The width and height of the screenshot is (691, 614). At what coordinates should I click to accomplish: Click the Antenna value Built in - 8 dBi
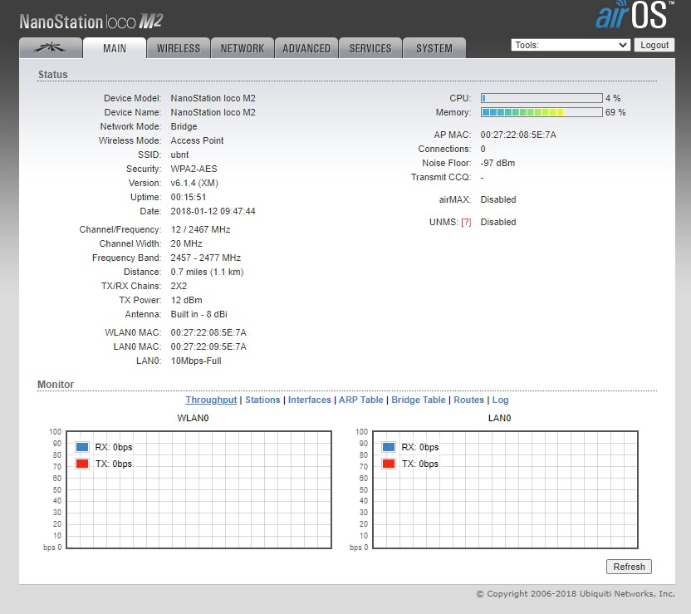[x=199, y=314]
